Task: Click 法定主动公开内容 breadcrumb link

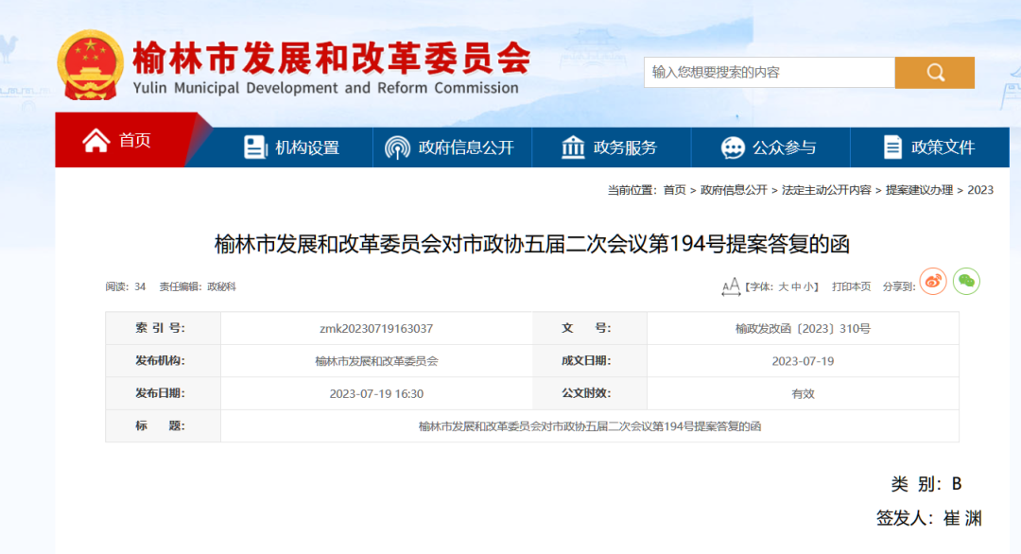Action: click(x=826, y=190)
